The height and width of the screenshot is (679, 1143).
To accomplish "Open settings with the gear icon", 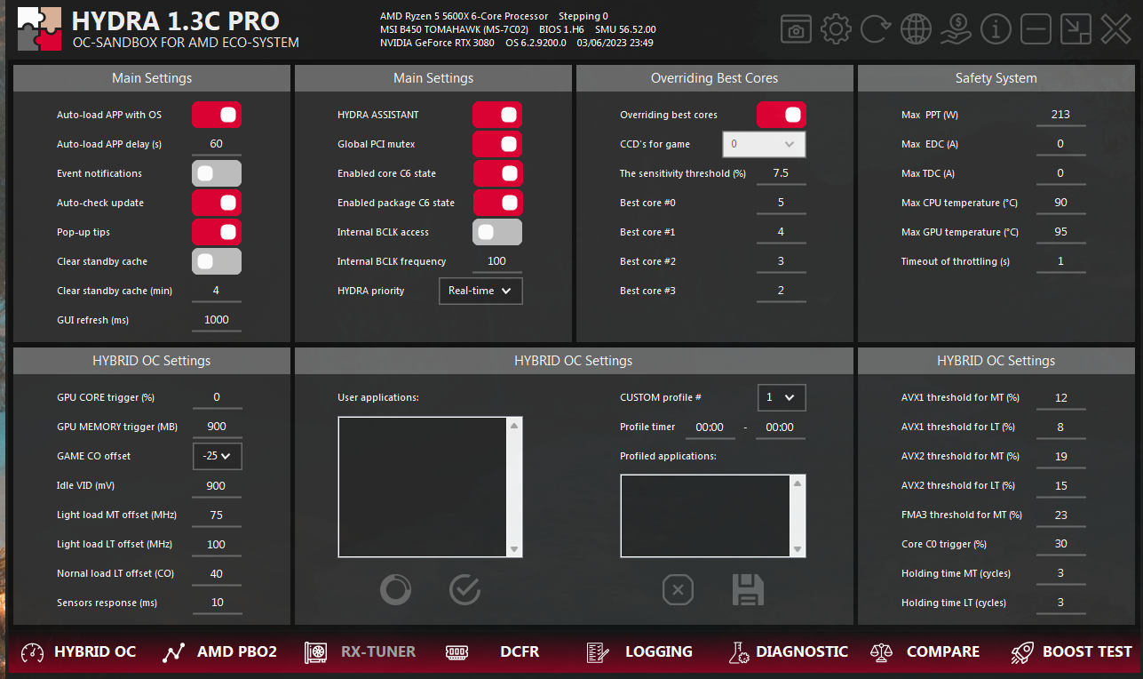I will tap(836, 29).
